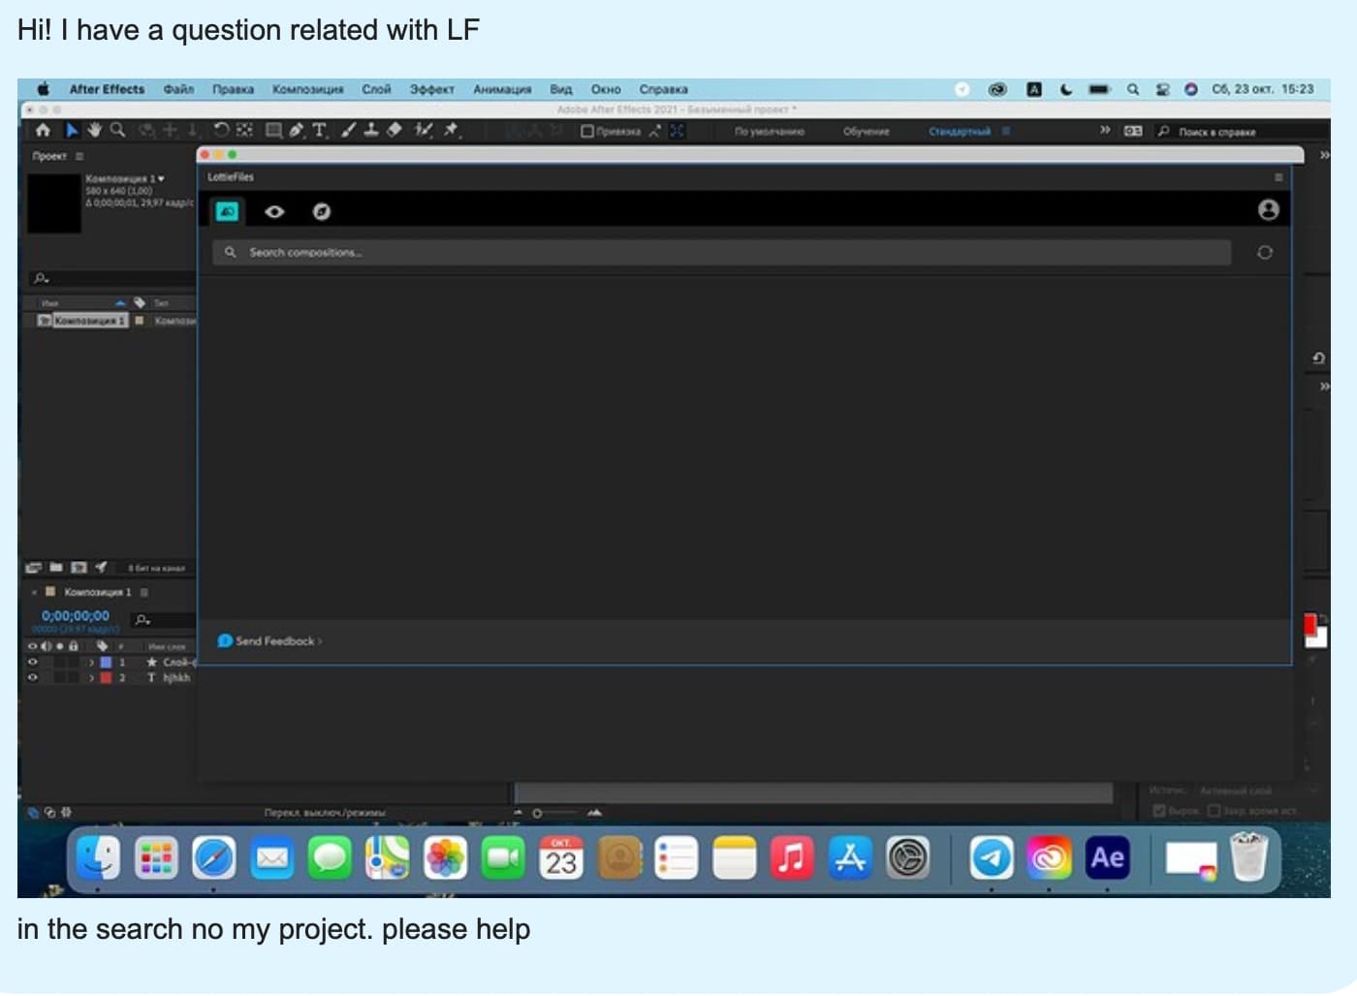Select the Zoom magnifier tool

[x=117, y=130]
